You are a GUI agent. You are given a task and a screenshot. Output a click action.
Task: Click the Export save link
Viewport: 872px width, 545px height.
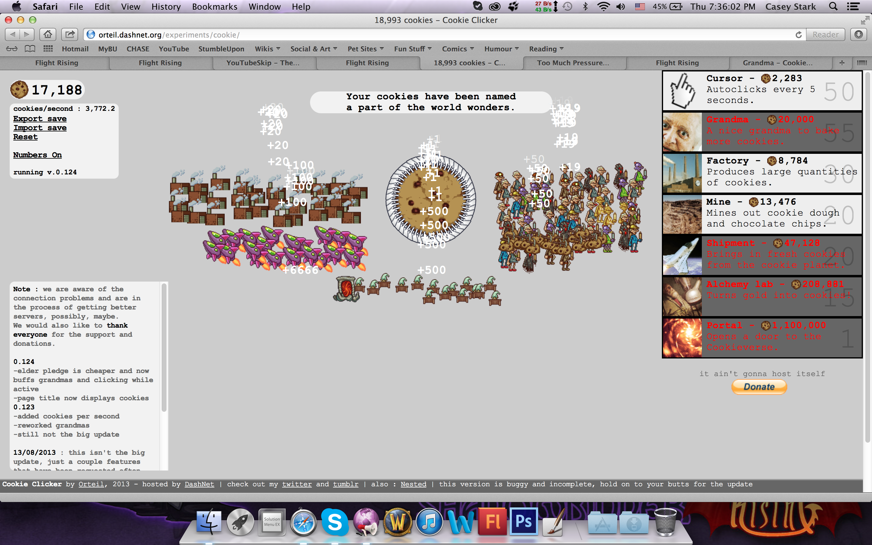point(40,119)
